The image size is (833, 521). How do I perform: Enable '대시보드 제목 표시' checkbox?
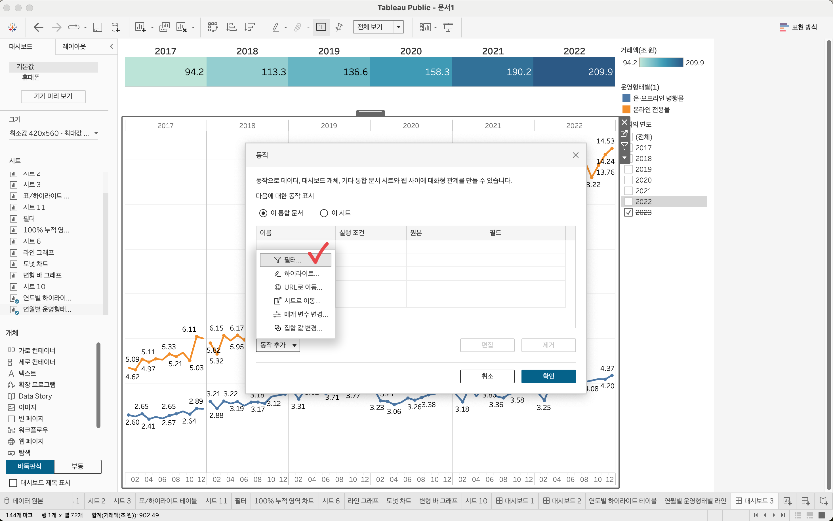click(13, 483)
